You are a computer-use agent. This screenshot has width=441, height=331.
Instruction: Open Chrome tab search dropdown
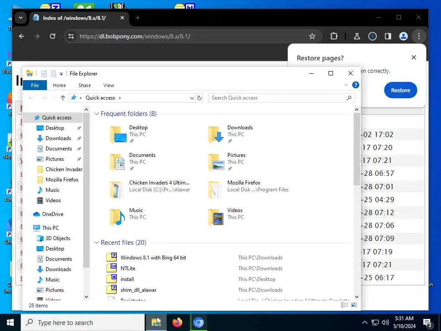click(x=21, y=18)
